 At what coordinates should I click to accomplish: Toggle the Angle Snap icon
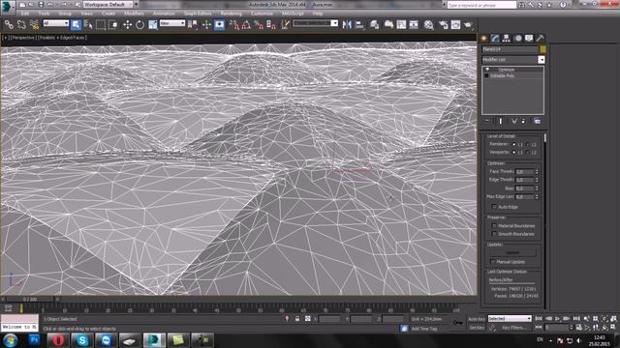[x=246, y=25]
